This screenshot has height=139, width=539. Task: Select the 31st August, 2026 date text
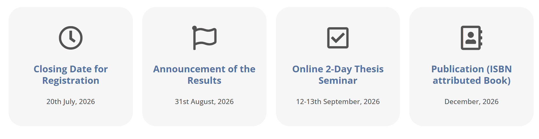click(204, 102)
